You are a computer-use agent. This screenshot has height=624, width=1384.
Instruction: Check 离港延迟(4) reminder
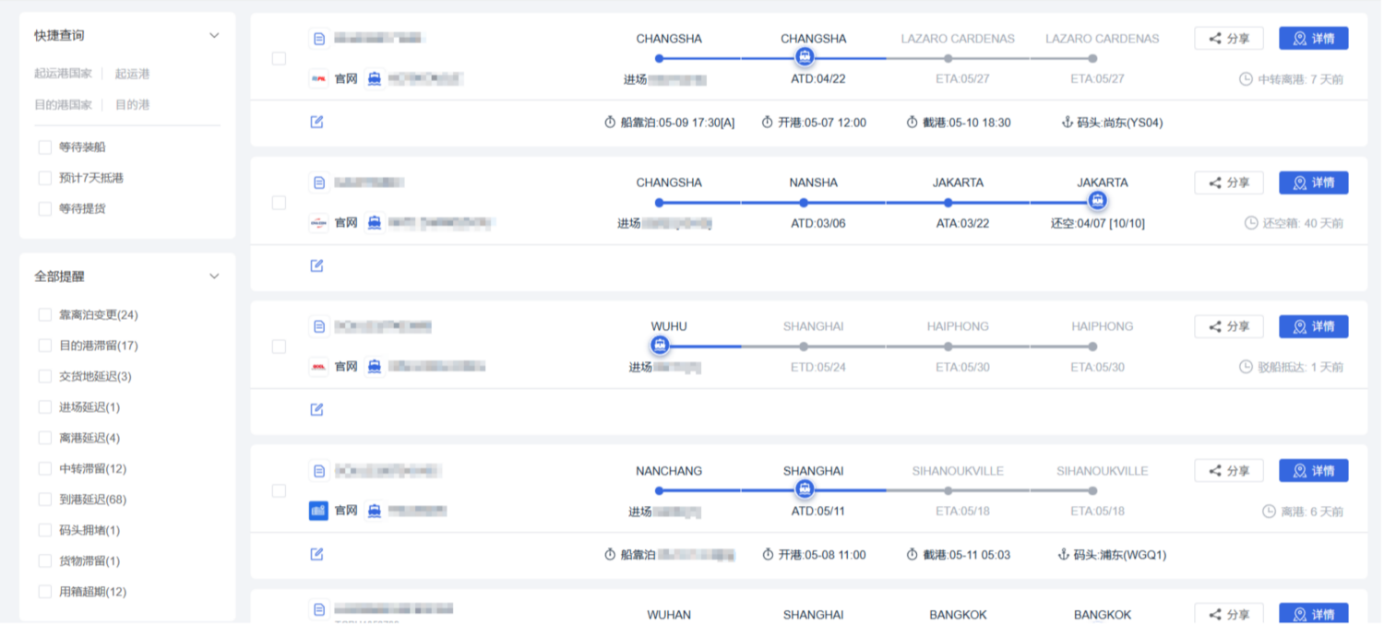coord(44,438)
